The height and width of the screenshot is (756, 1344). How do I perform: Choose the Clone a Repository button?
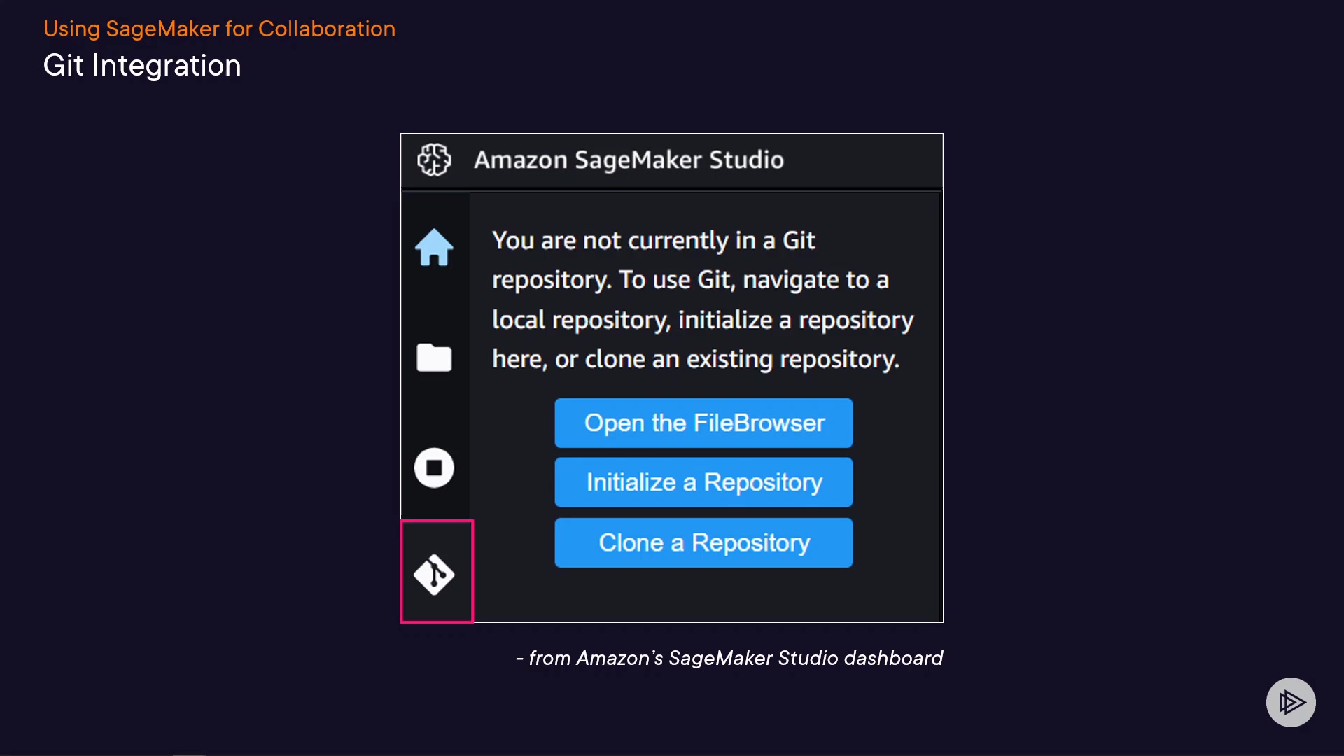point(703,542)
